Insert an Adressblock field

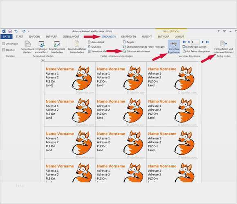point(96,42)
